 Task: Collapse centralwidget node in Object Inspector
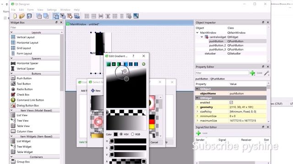[202, 37]
